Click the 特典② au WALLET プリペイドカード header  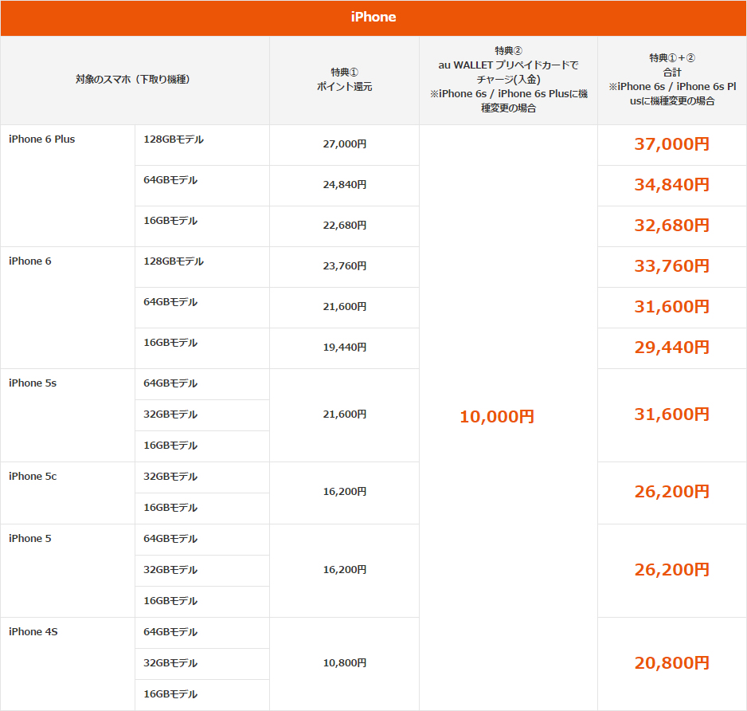tap(508, 81)
